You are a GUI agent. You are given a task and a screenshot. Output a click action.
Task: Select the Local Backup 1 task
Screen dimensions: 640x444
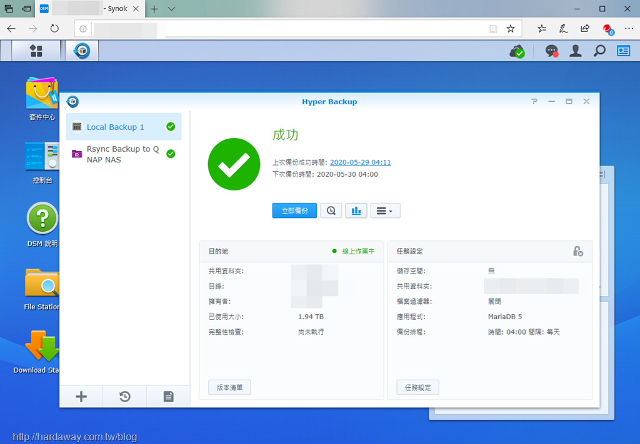(124, 127)
